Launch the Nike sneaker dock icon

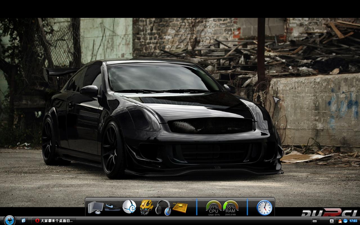coord(112,208)
